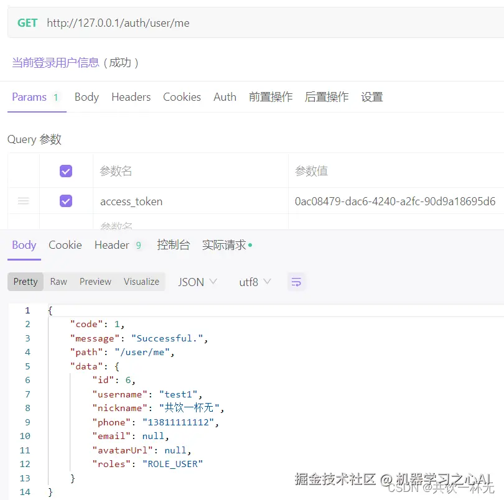Viewport: 504px width, 500px height.
Task: Open the request Body tab
Action: tap(86, 97)
